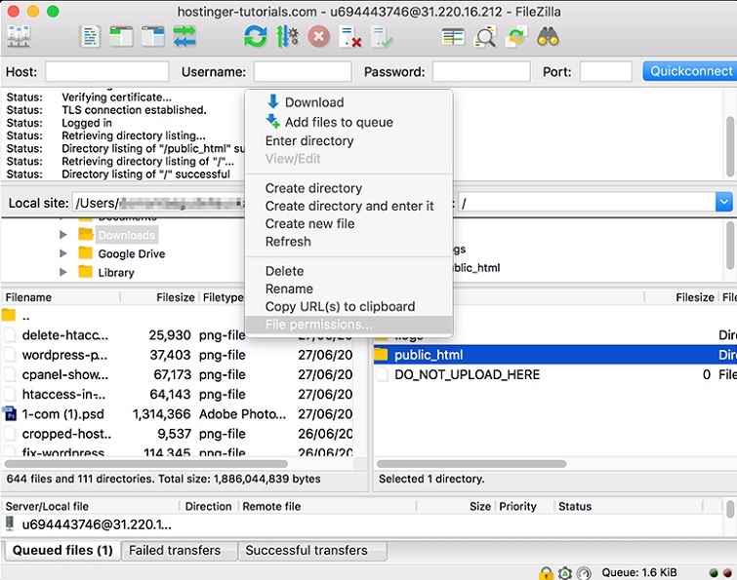
Task: Click the Host input field
Action: pyautogui.click(x=106, y=71)
